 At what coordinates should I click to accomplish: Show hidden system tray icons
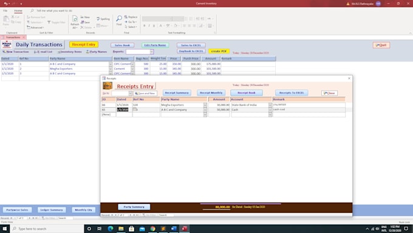pos(367,229)
